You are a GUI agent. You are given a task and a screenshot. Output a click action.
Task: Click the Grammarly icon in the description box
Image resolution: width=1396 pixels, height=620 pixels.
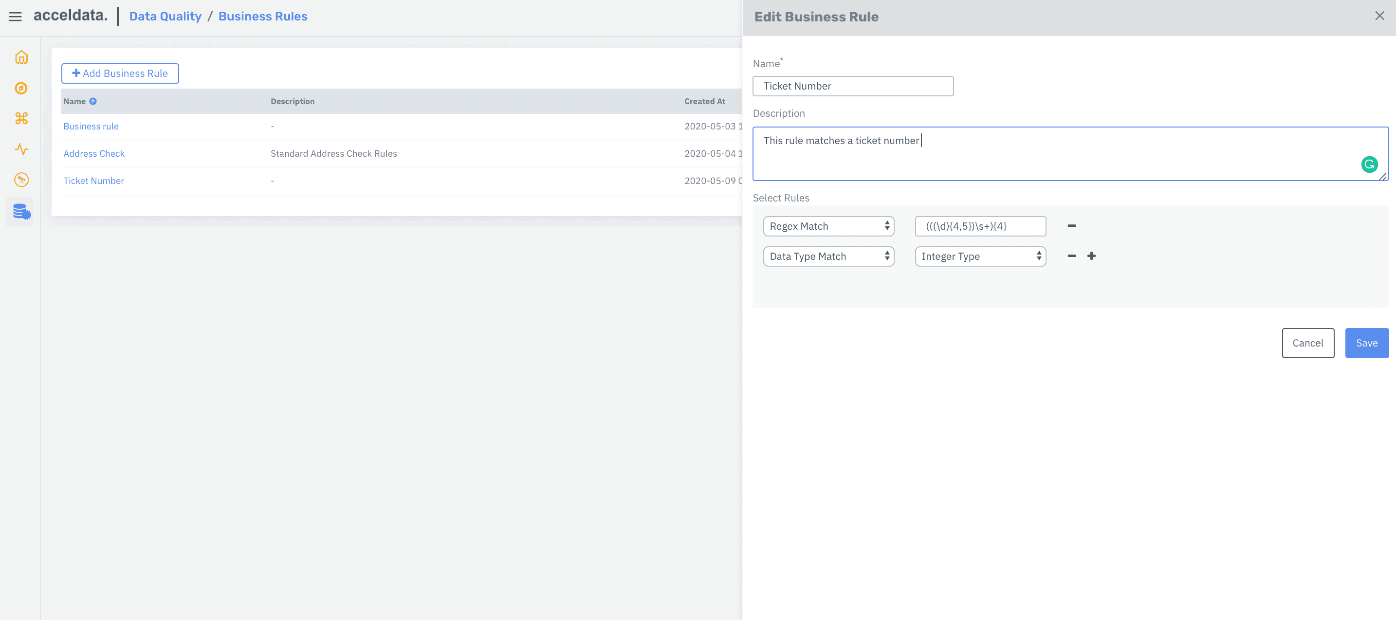coord(1369,164)
